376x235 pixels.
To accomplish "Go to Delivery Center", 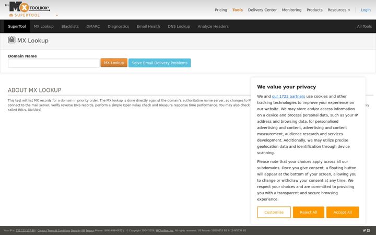I will point(262,10).
